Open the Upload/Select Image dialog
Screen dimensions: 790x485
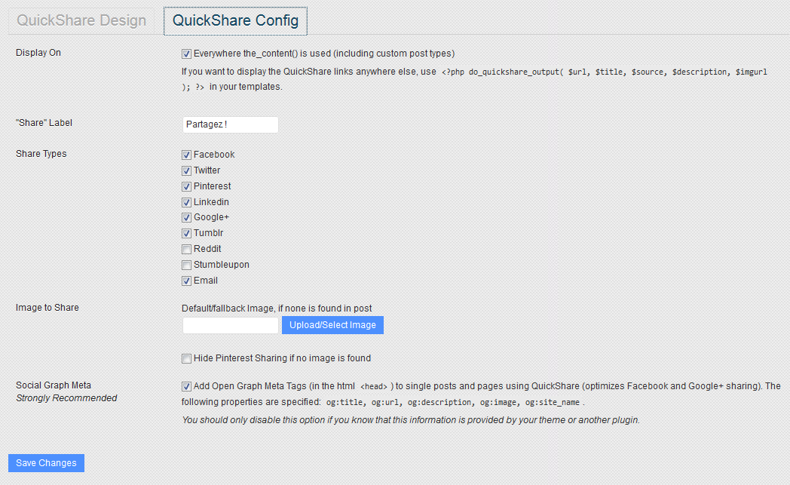[332, 325]
